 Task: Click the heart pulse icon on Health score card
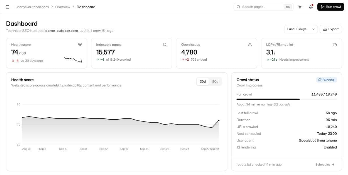coord(80,45)
